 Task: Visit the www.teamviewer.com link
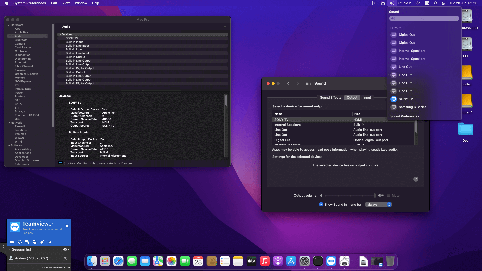pyautogui.click(x=55, y=267)
